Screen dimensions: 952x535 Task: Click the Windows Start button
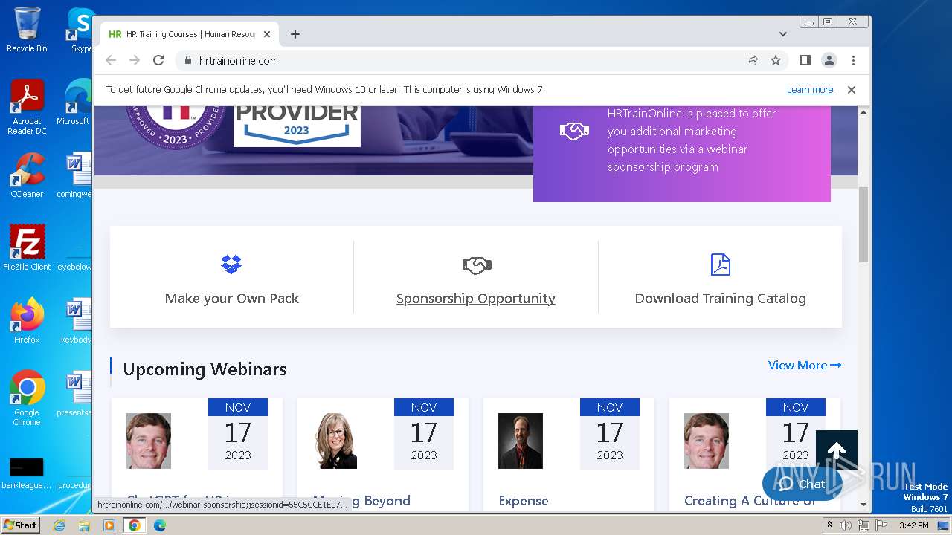tap(20, 525)
